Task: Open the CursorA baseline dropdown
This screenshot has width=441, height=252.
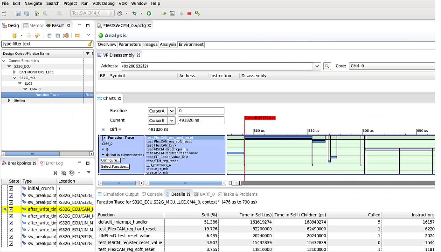Action: click(x=171, y=111)
